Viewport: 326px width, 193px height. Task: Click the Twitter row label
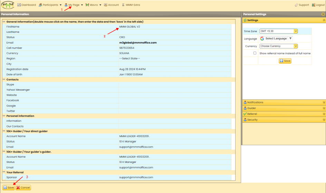(11, 111)
